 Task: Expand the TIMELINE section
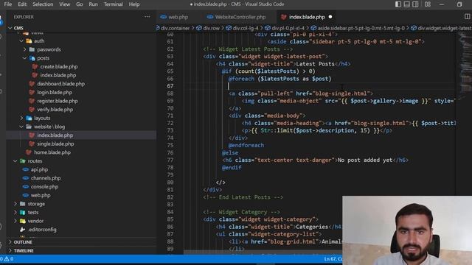click(x=24, y=250)
